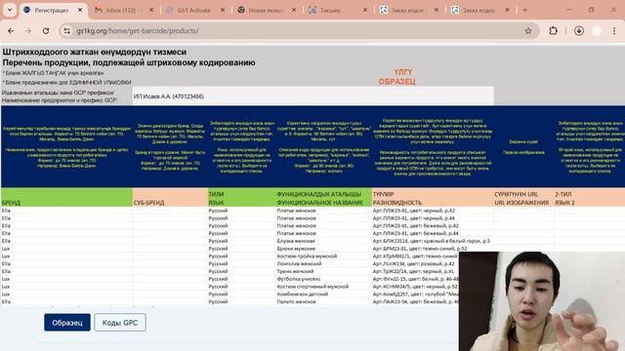Image resolution: width=625 pixels, height=351 pixels.
Task: Select the Костюм тройка мужской cell
Action: point(323,255)
